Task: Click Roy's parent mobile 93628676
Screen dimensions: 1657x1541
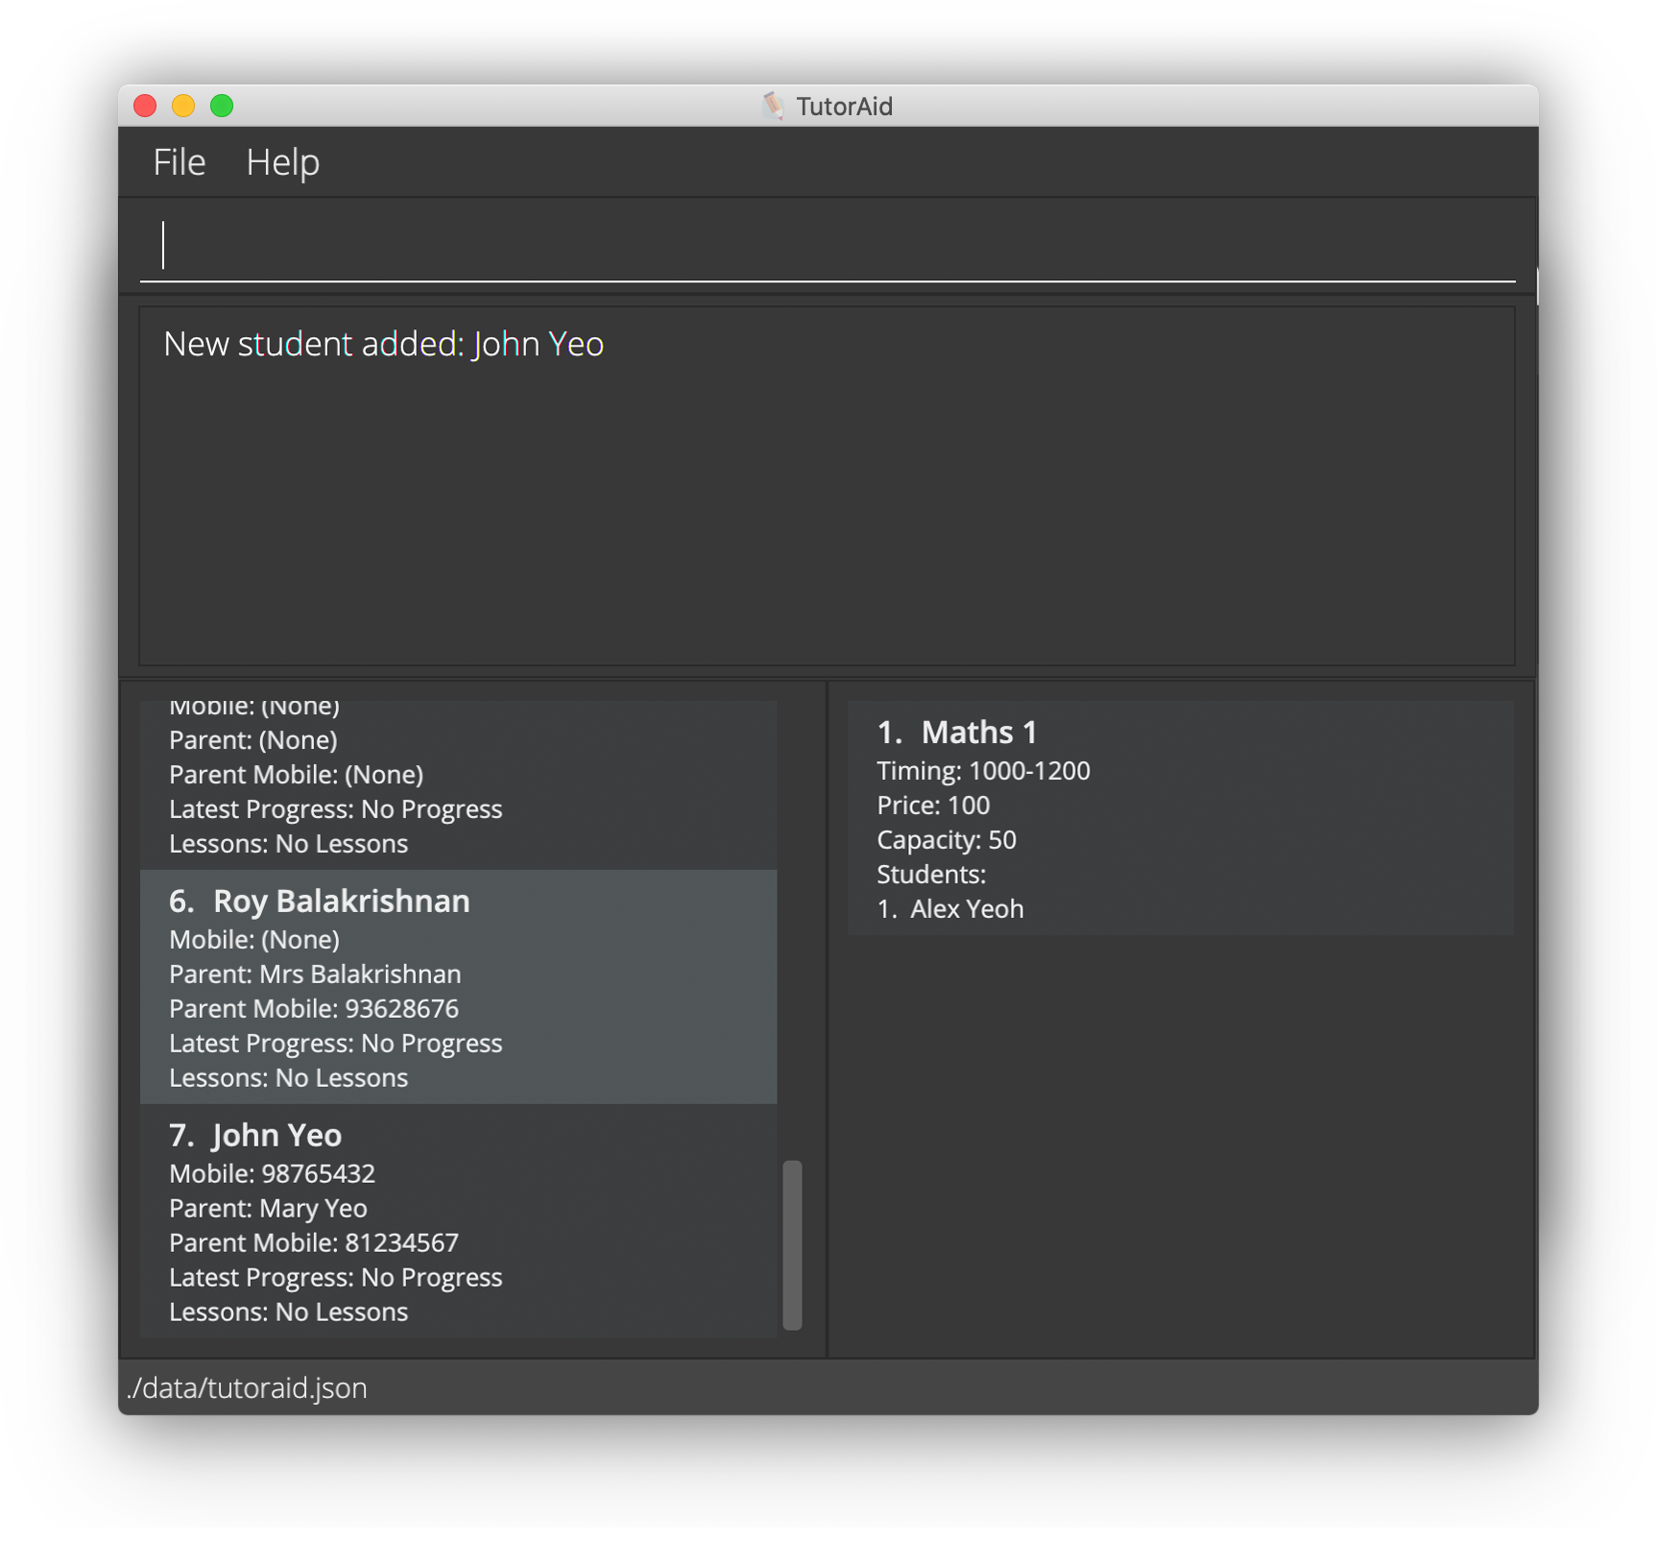Action: coord(401,1009)
